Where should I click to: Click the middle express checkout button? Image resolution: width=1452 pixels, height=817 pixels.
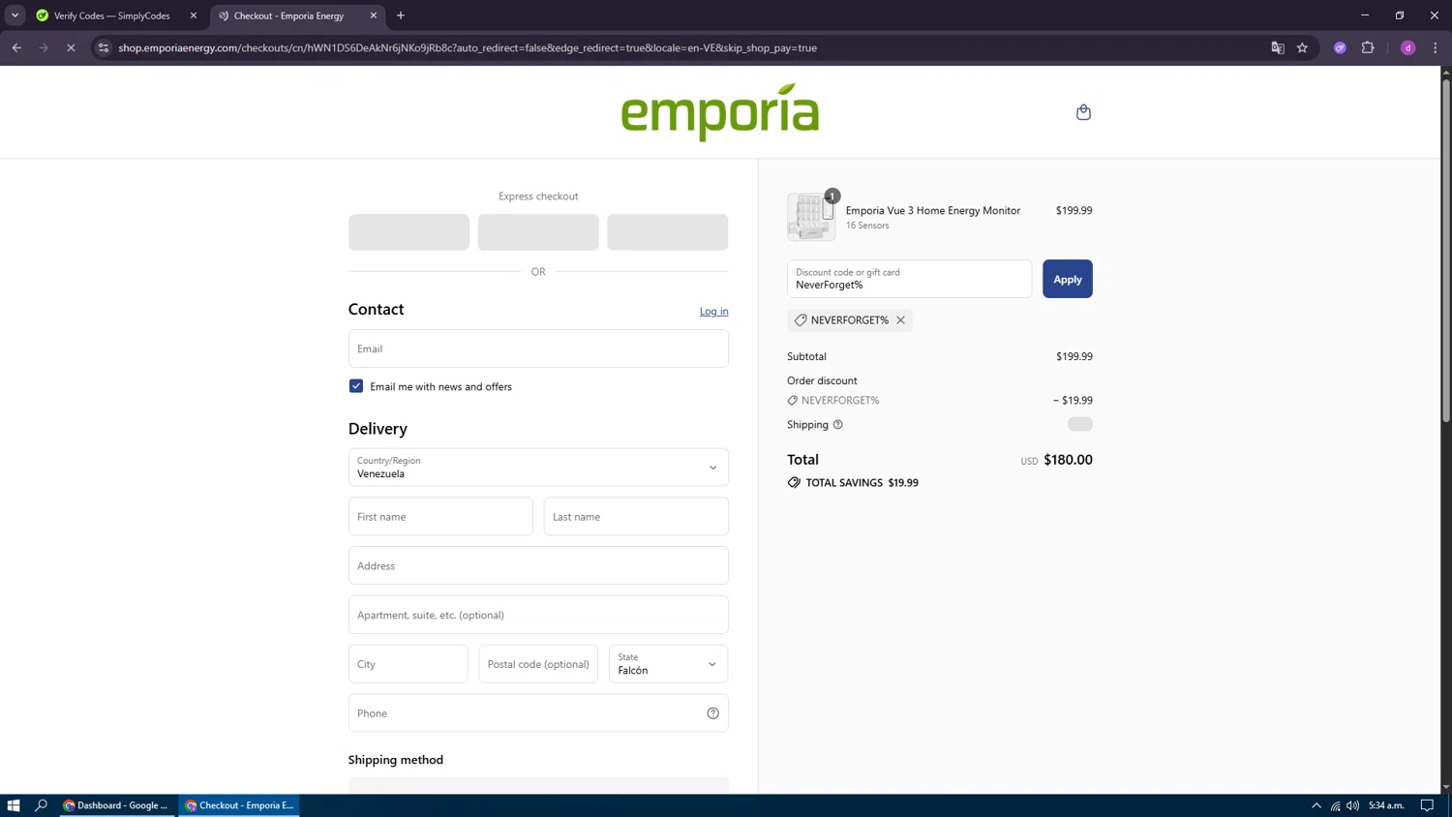(538, 232)
